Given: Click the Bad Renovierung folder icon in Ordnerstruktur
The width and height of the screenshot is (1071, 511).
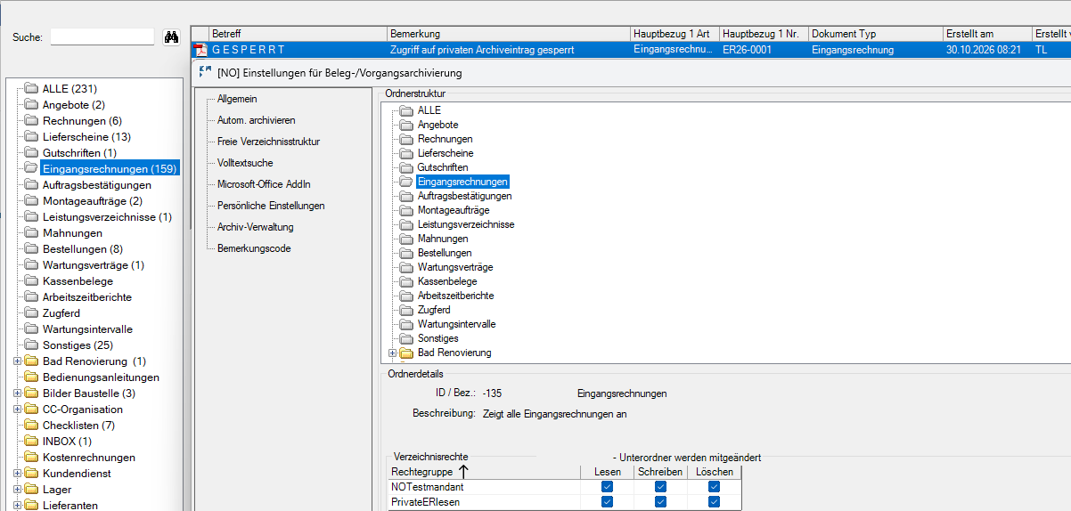Looking at the screenshot, I should (x=407, y=353).
